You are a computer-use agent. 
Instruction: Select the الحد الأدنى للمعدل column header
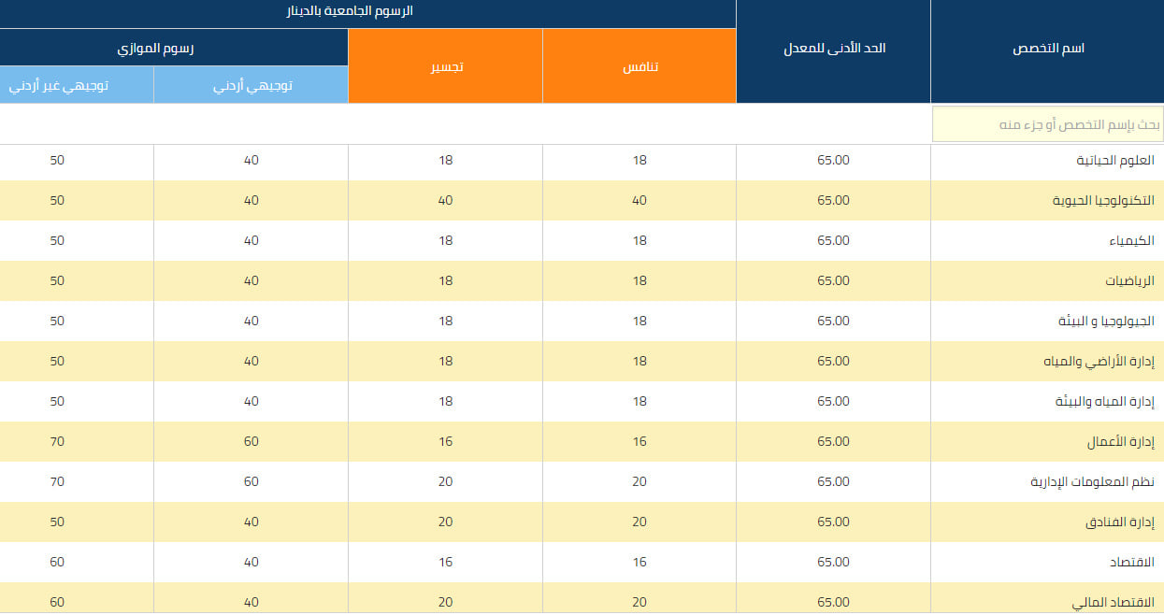coord(834,49)
